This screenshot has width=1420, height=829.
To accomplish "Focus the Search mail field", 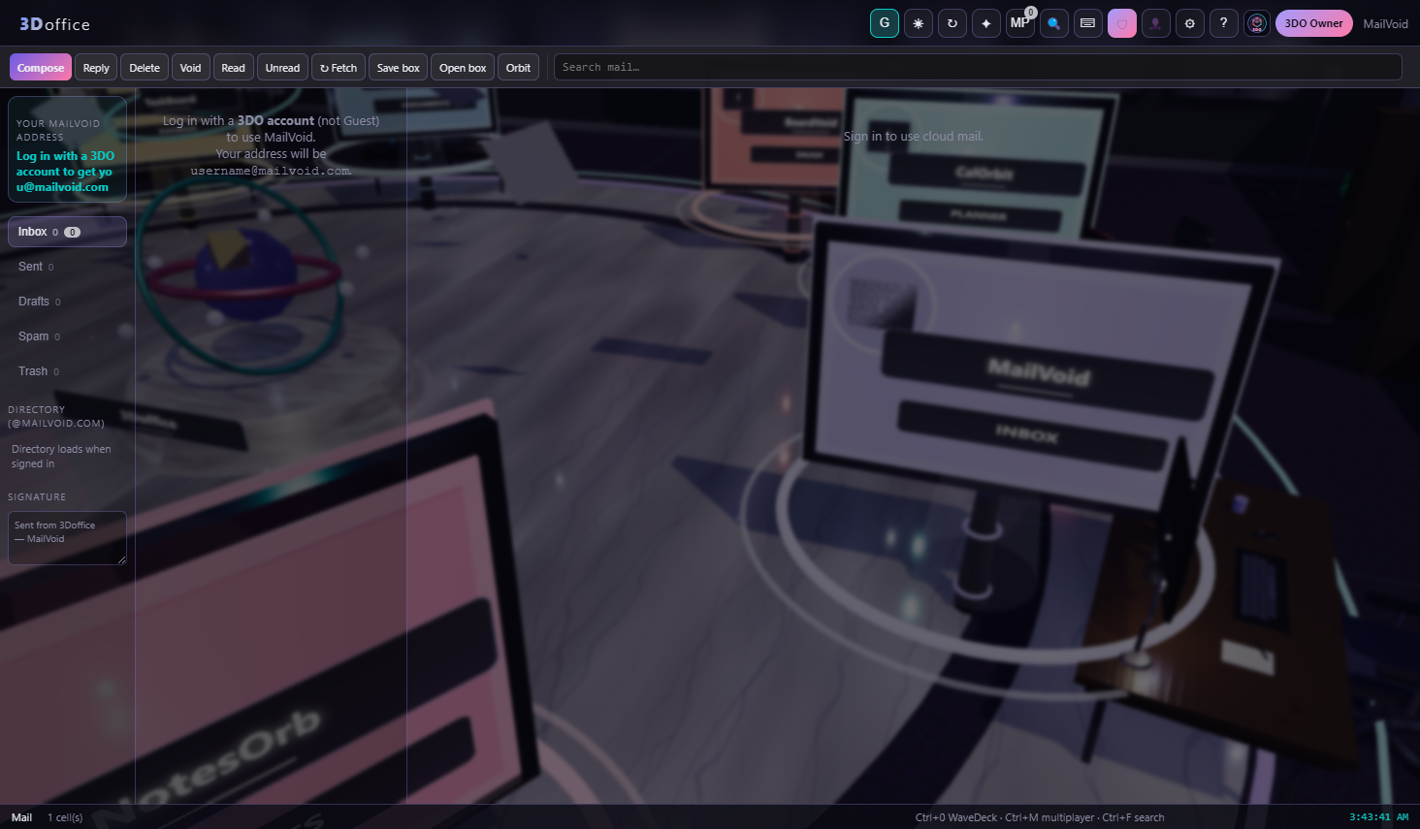I will pos(978,67).
